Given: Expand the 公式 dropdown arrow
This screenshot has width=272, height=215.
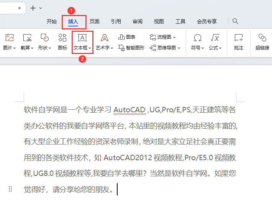Looking at the screenshot, I should [220, 48].
